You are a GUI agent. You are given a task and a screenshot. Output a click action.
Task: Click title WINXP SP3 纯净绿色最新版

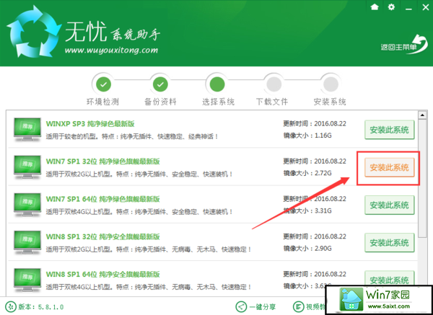[x=90, y=123]
